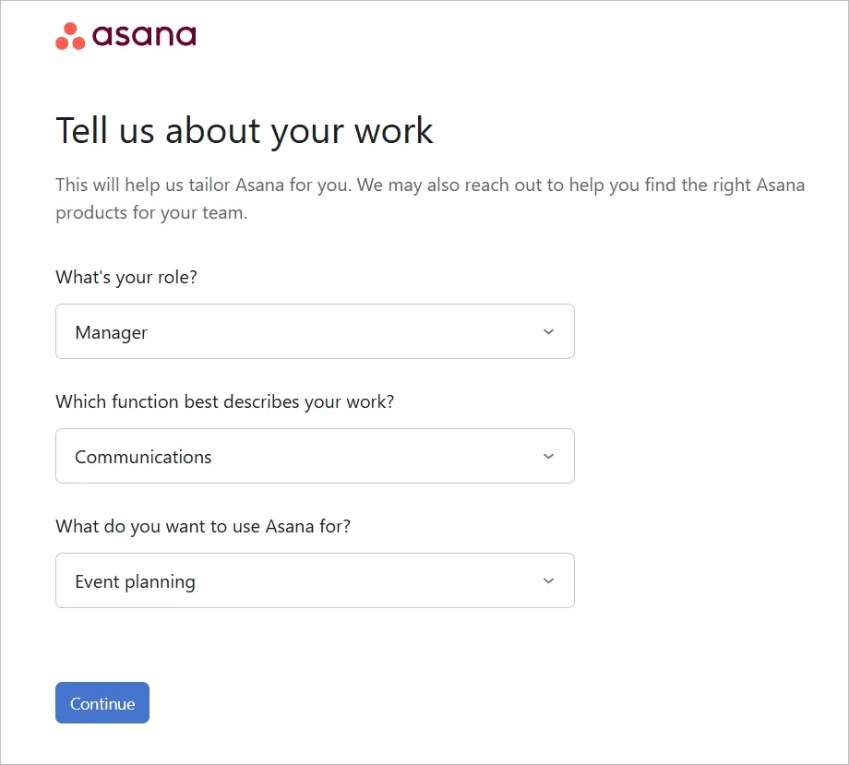Image resolution: width=849 pixels, height=765 pixels.
Task: Click the "Which function best describes your work?" label
Action: (x=224, y=401)
